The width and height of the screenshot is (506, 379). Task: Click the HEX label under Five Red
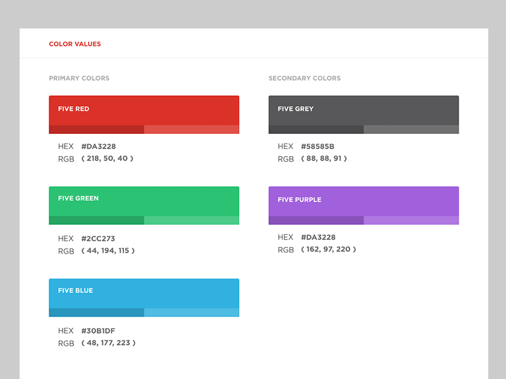pos(66,147)
